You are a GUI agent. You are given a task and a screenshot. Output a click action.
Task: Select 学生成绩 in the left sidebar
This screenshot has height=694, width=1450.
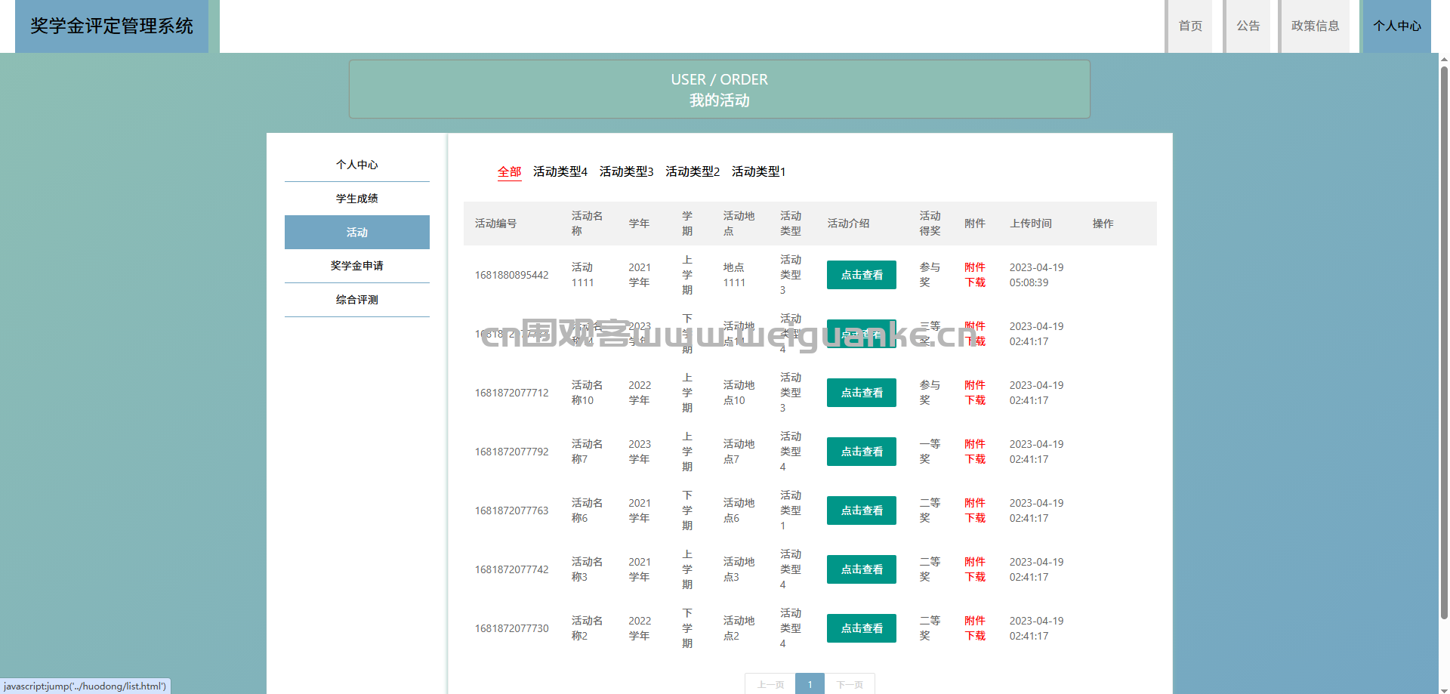357,199
